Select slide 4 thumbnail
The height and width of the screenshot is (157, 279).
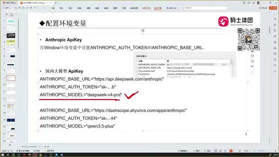point(11,43)
